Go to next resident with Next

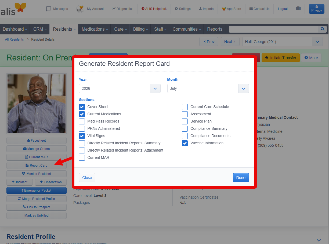(230, 42)
